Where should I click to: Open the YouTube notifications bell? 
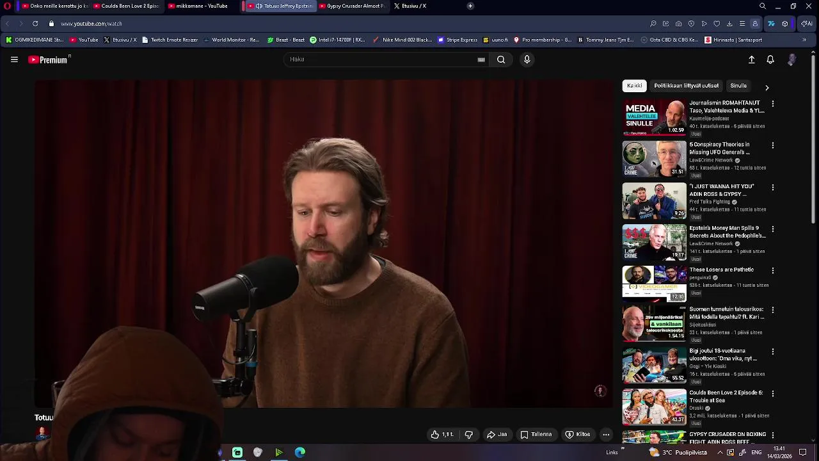tap(770, 60)
